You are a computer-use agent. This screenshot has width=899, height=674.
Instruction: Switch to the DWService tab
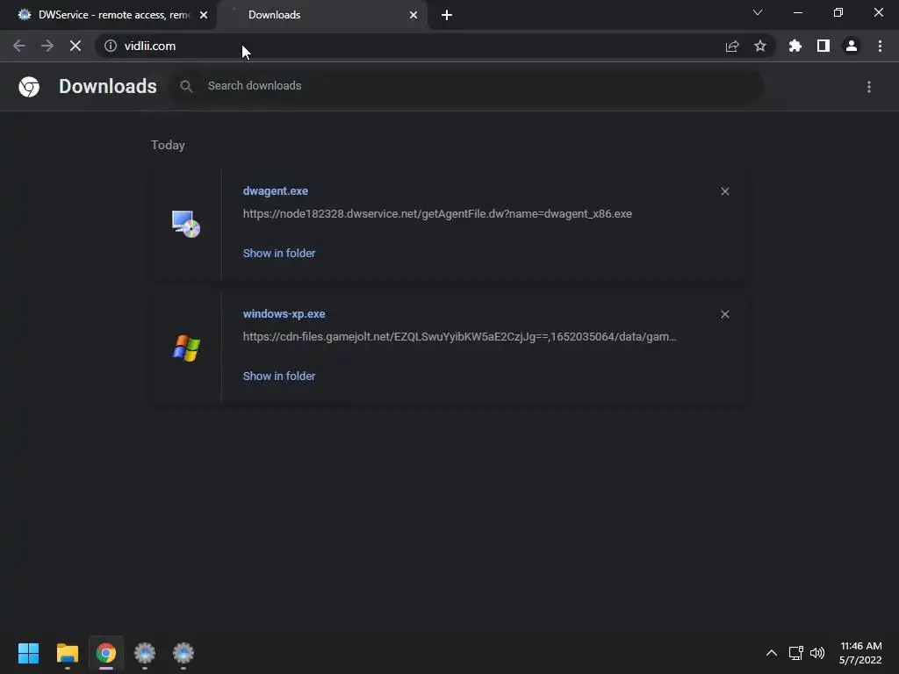click(x=108, y=15)
